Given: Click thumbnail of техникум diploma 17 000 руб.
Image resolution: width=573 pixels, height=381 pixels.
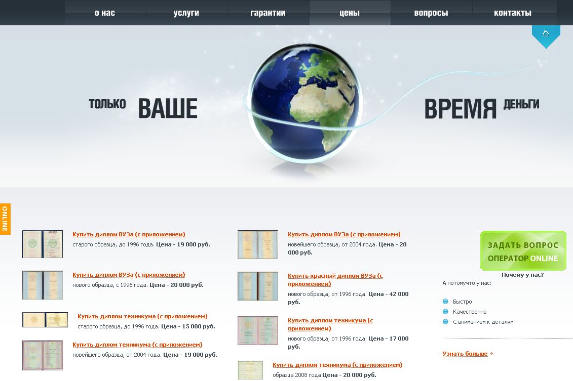Looking at the screenshot, I should pos(258,330).
